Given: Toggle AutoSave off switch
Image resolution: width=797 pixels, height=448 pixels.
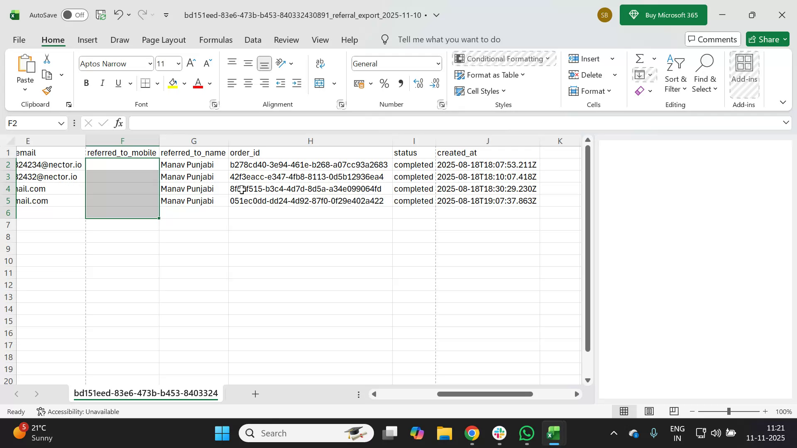Looking at the screenshot, I should coord(74,15).
